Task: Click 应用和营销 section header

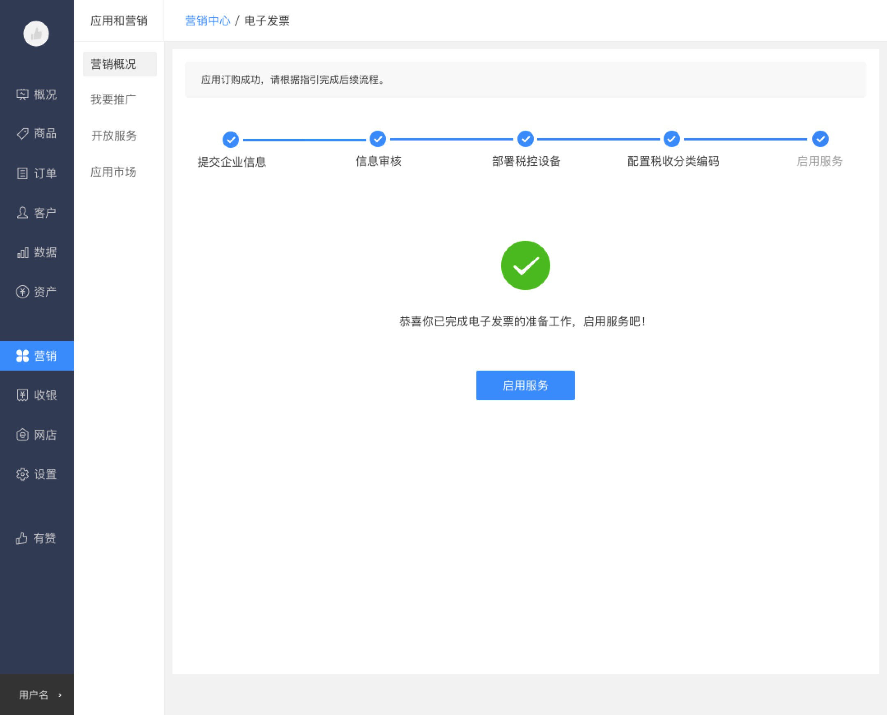Action: pos(119,21)
